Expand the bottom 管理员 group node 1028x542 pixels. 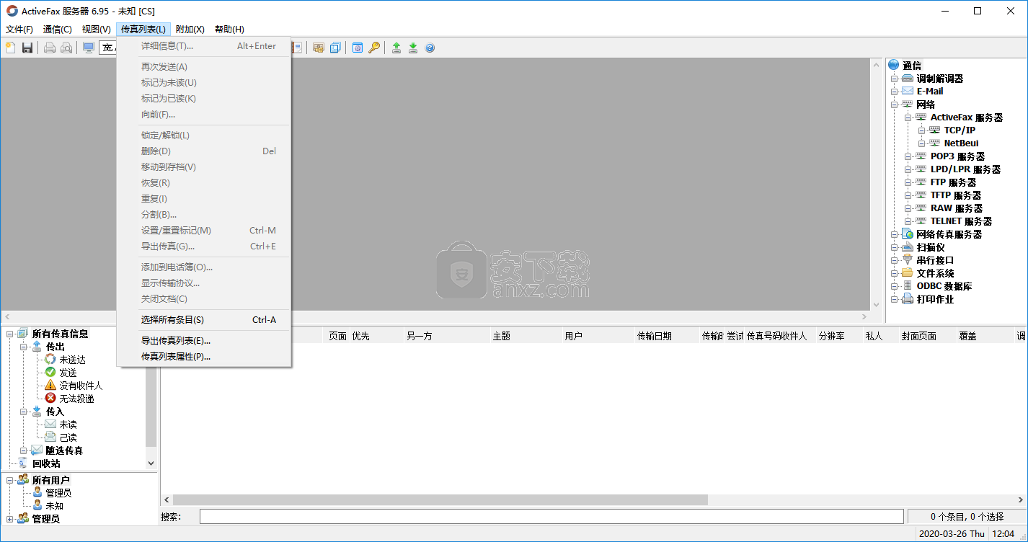click(10, 519)
